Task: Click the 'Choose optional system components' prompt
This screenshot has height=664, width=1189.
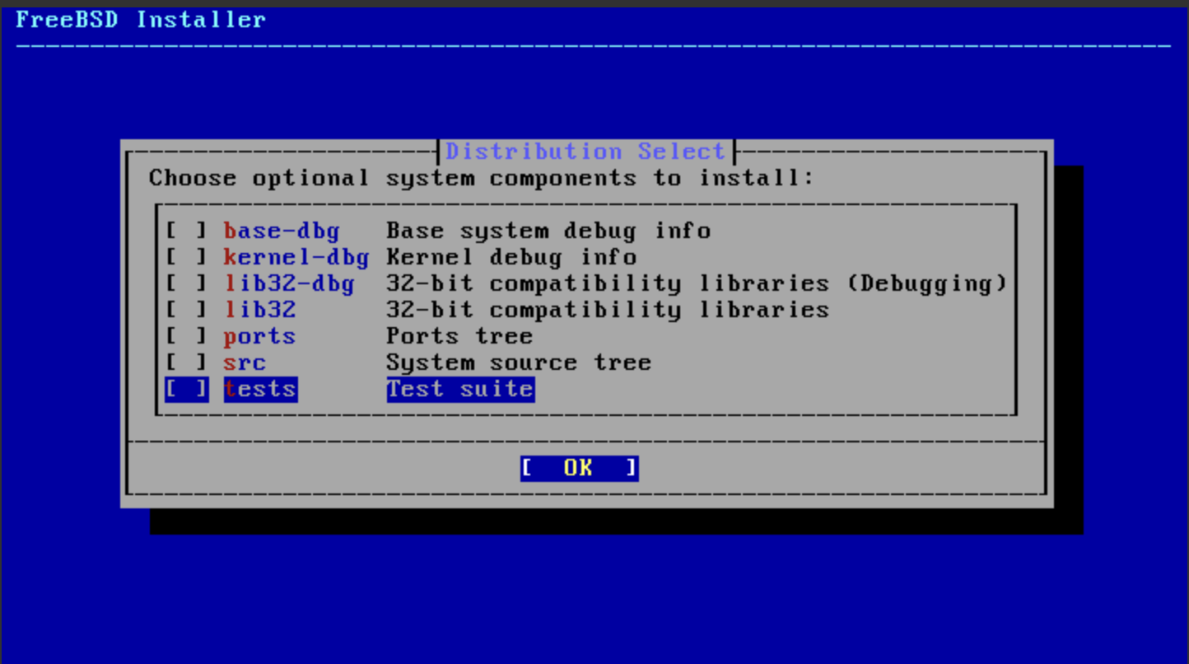Action: click(x=481, y=178)
